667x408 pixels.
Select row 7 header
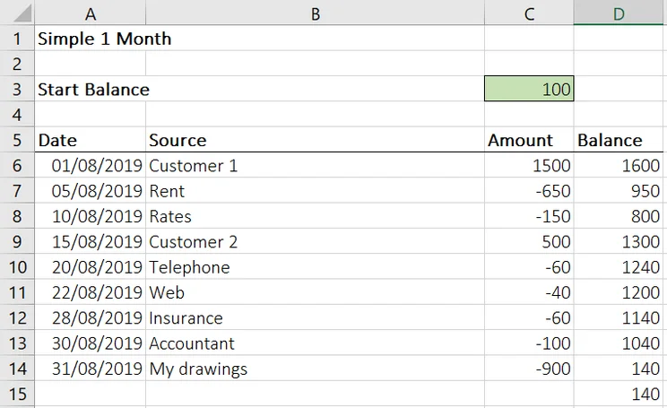click(17, 191)
